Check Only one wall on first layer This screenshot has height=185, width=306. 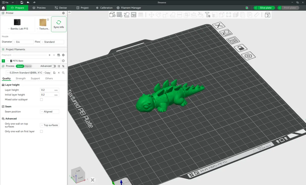(41, 131)
